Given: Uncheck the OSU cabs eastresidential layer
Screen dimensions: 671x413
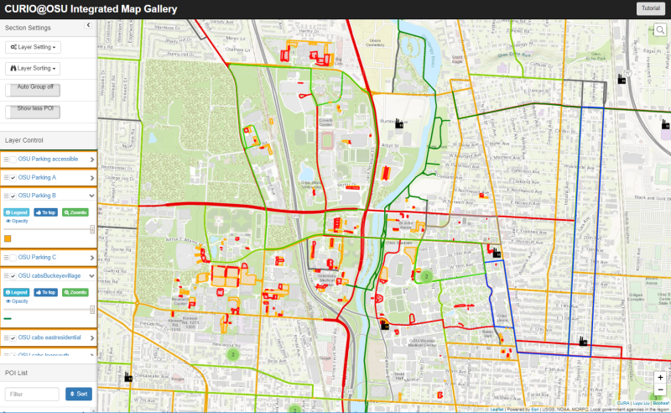Looking at the screenshot, I should 13,338.
